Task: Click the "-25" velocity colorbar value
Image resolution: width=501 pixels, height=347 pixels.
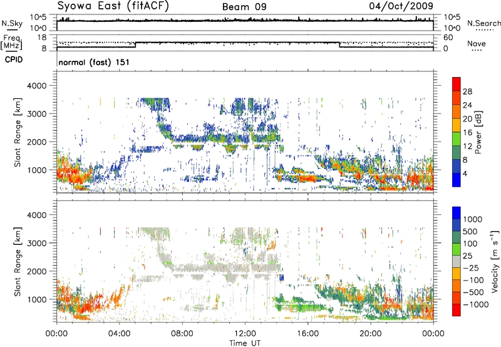Action: pos(471,268)
